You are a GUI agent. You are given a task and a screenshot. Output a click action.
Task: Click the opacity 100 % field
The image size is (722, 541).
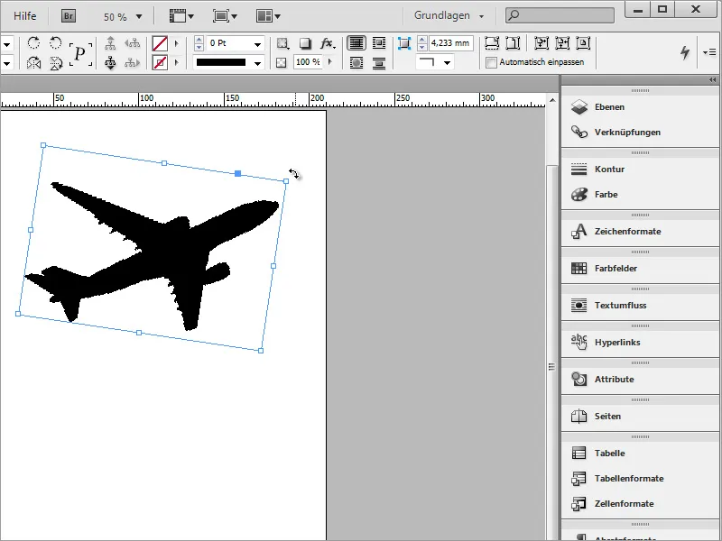(308, 61)
